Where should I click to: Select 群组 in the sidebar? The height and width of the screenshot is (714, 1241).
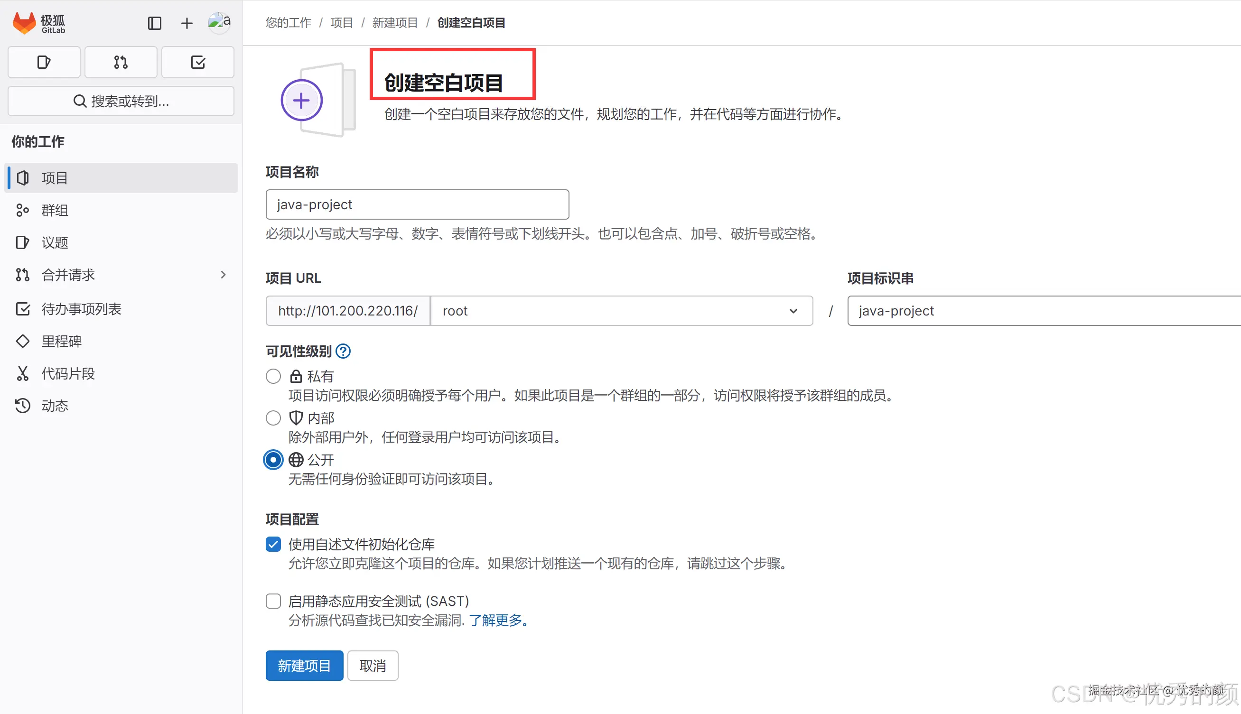pos(55,210)
